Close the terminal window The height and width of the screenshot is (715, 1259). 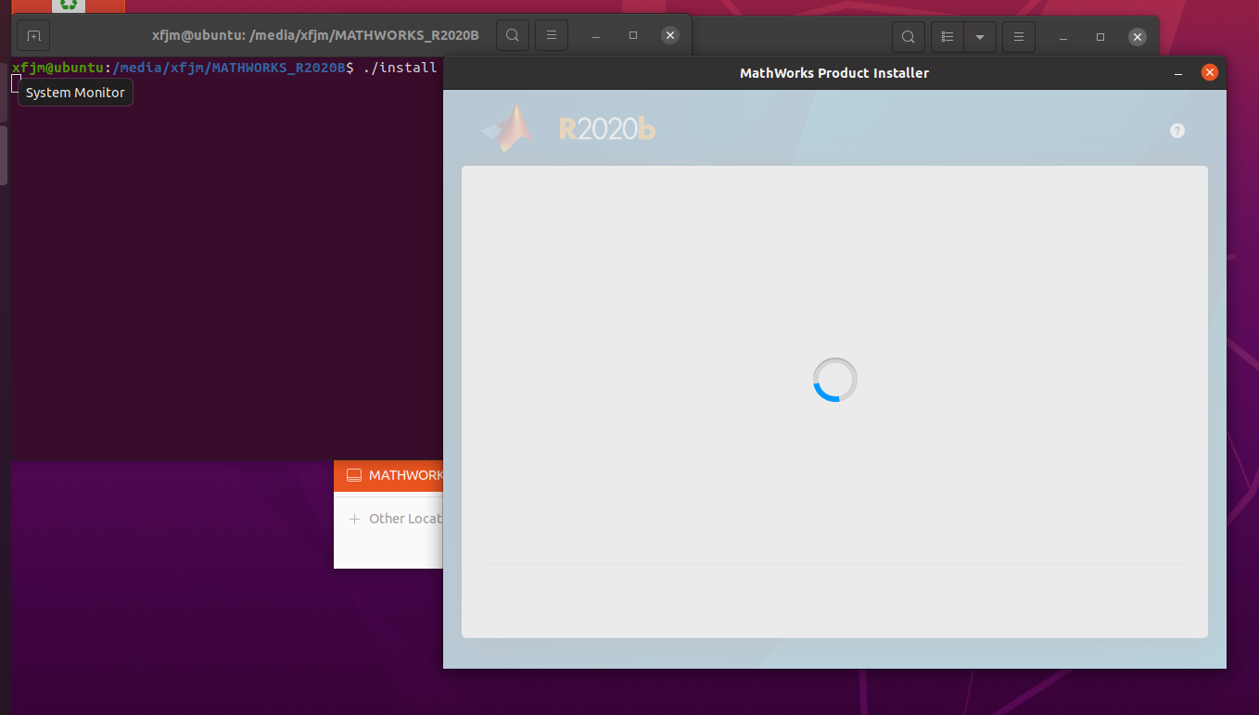(x=670, y=35)
